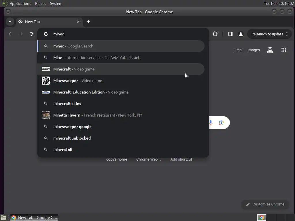Click the Chrome workspace switcher icon

click(x=262, y=218)
